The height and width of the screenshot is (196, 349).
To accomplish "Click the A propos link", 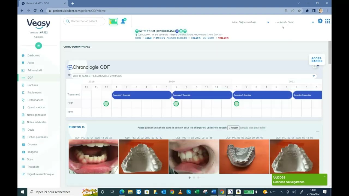I will (38, 37).
